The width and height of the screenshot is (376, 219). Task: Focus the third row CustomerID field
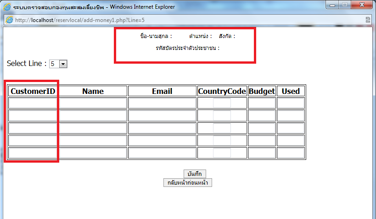click(33, 128)
